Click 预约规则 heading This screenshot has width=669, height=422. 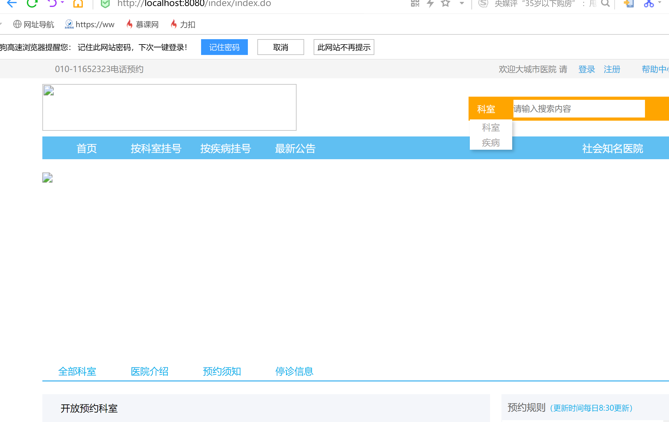(527, 407)
